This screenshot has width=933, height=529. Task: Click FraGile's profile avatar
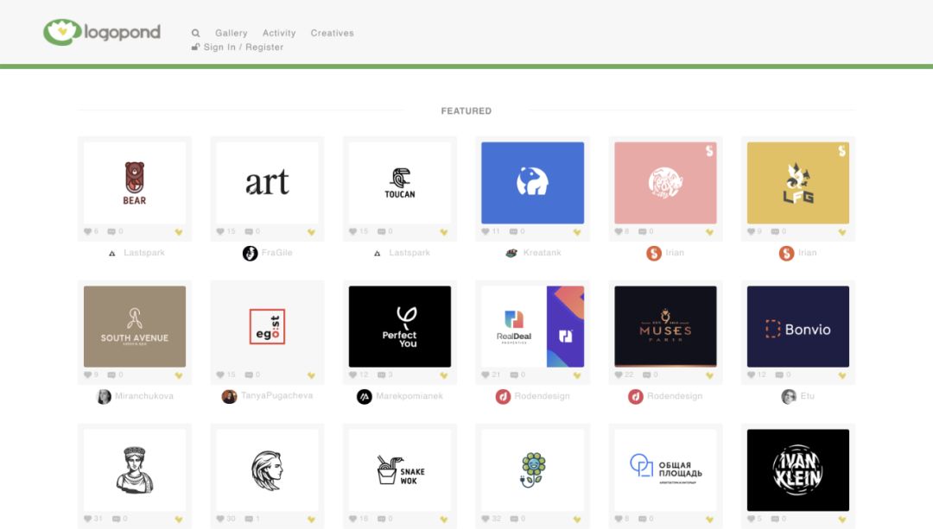coord(250,253)
